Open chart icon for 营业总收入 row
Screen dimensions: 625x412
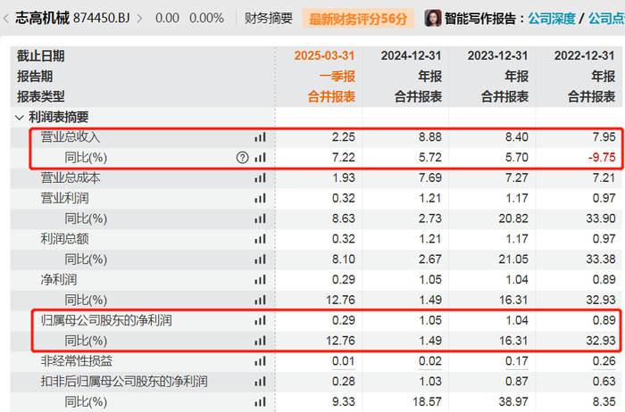click(x=261, y=137)
